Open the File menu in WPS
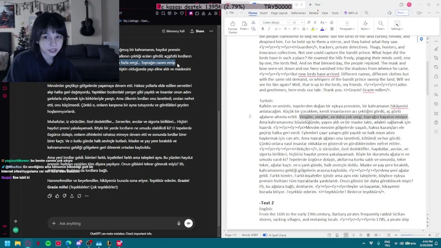The width and height of the screenshot is (441, 248). (x=230, y=13)
